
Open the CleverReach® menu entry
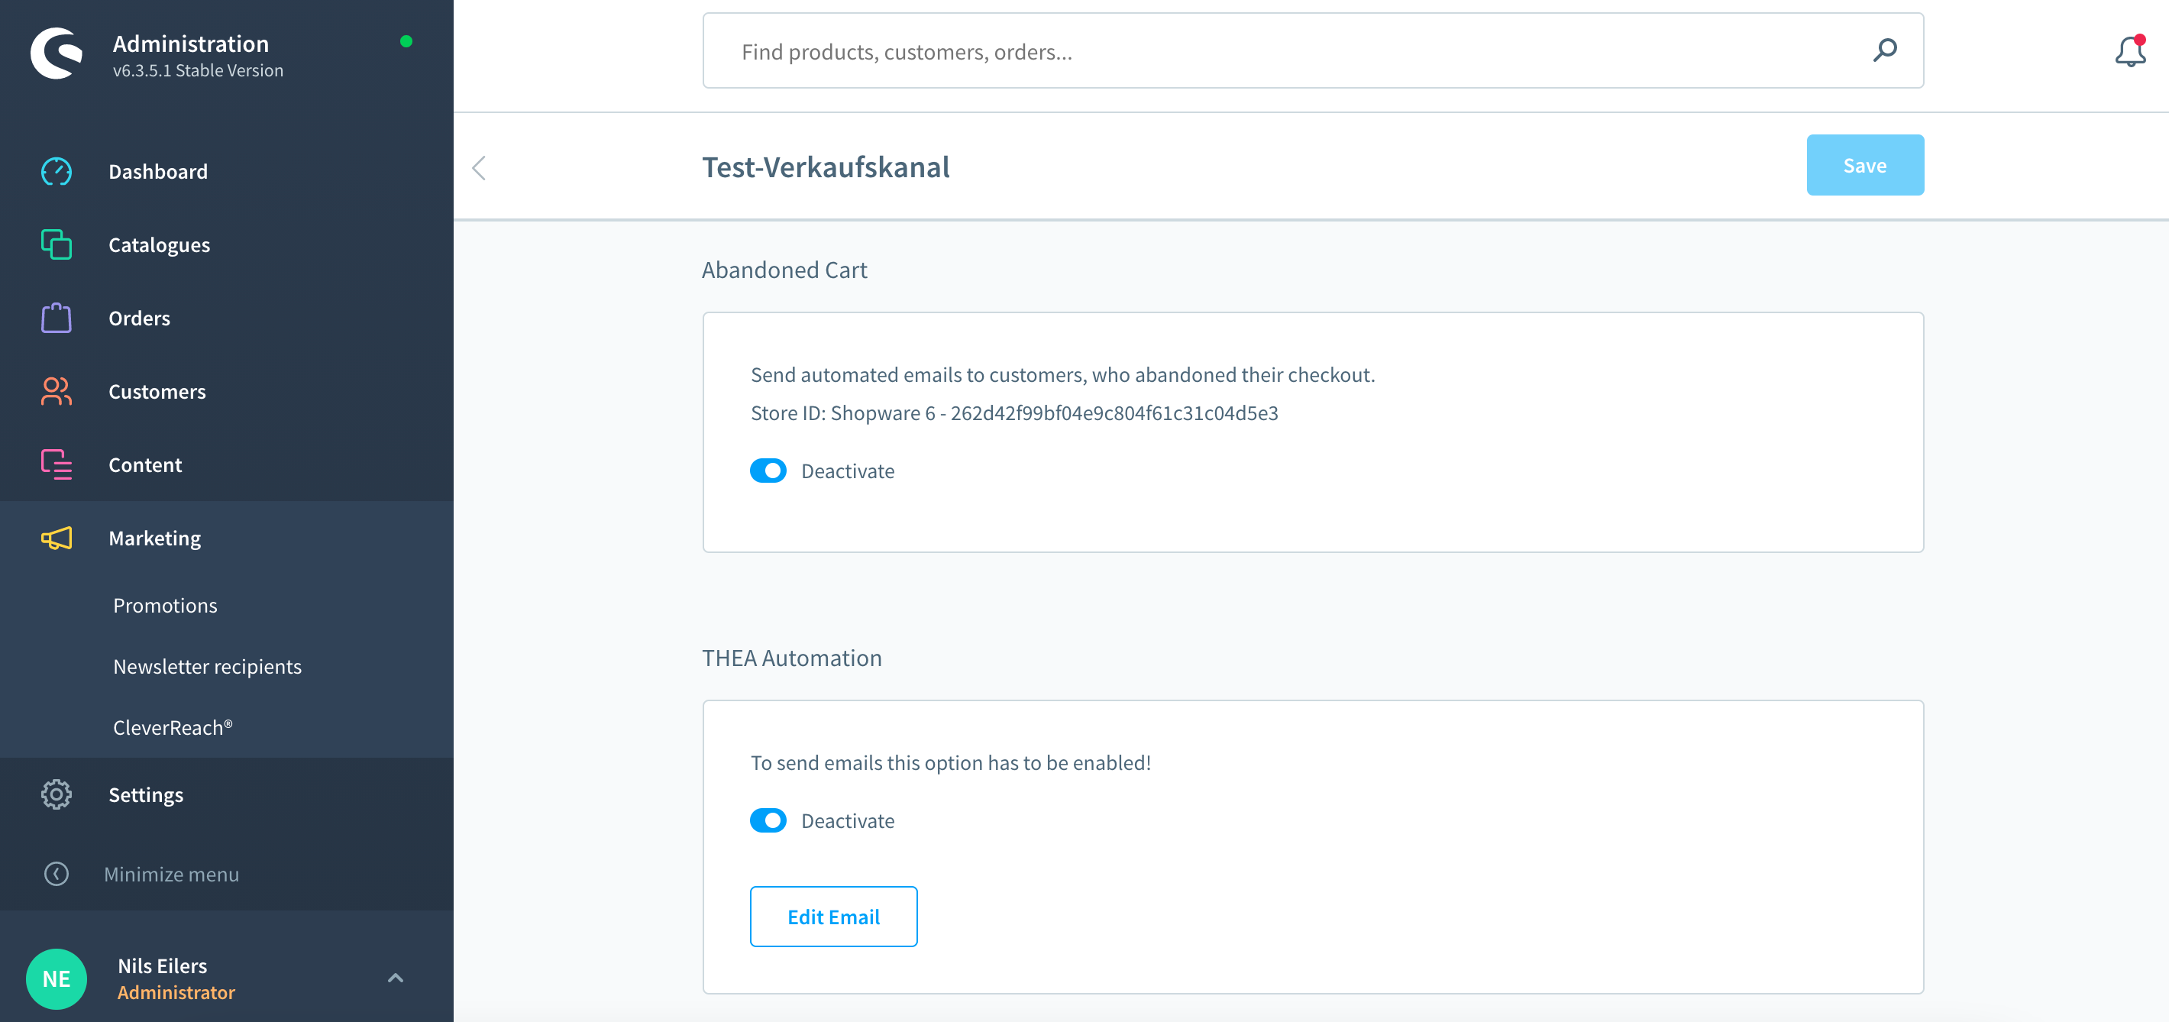pos(173,727)
